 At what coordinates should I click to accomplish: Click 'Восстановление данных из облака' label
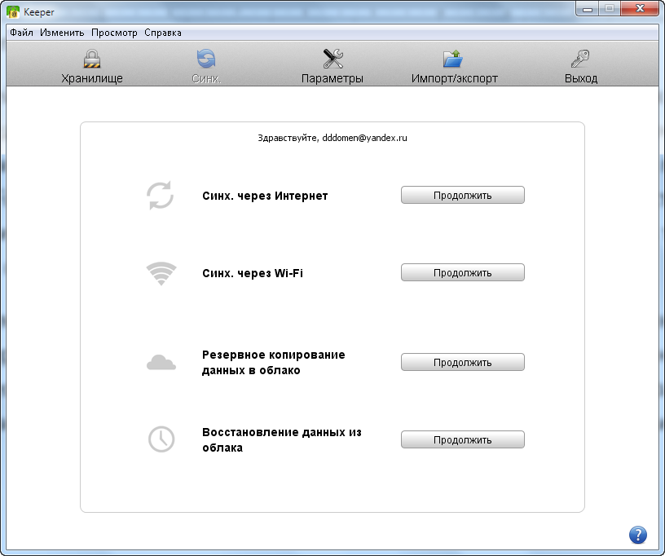click(x=282, y=439)
